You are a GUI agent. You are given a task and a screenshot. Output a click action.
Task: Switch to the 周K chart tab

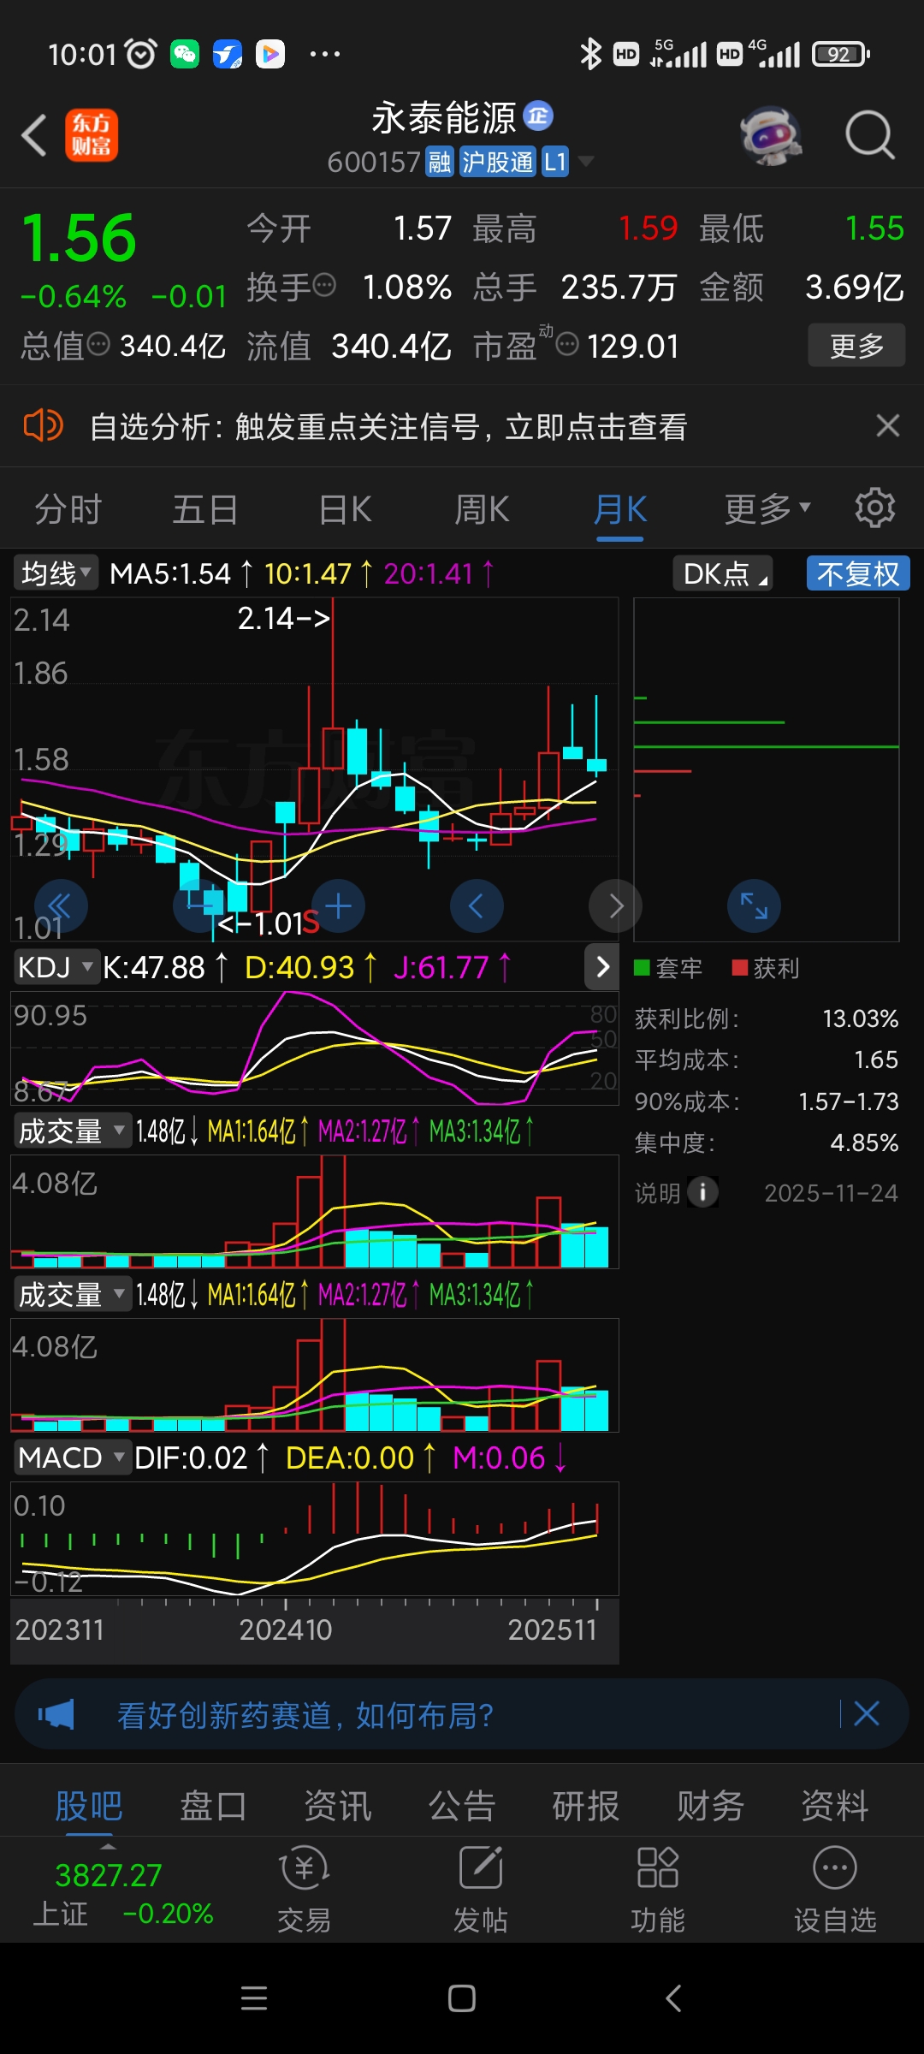pos(482,510)
